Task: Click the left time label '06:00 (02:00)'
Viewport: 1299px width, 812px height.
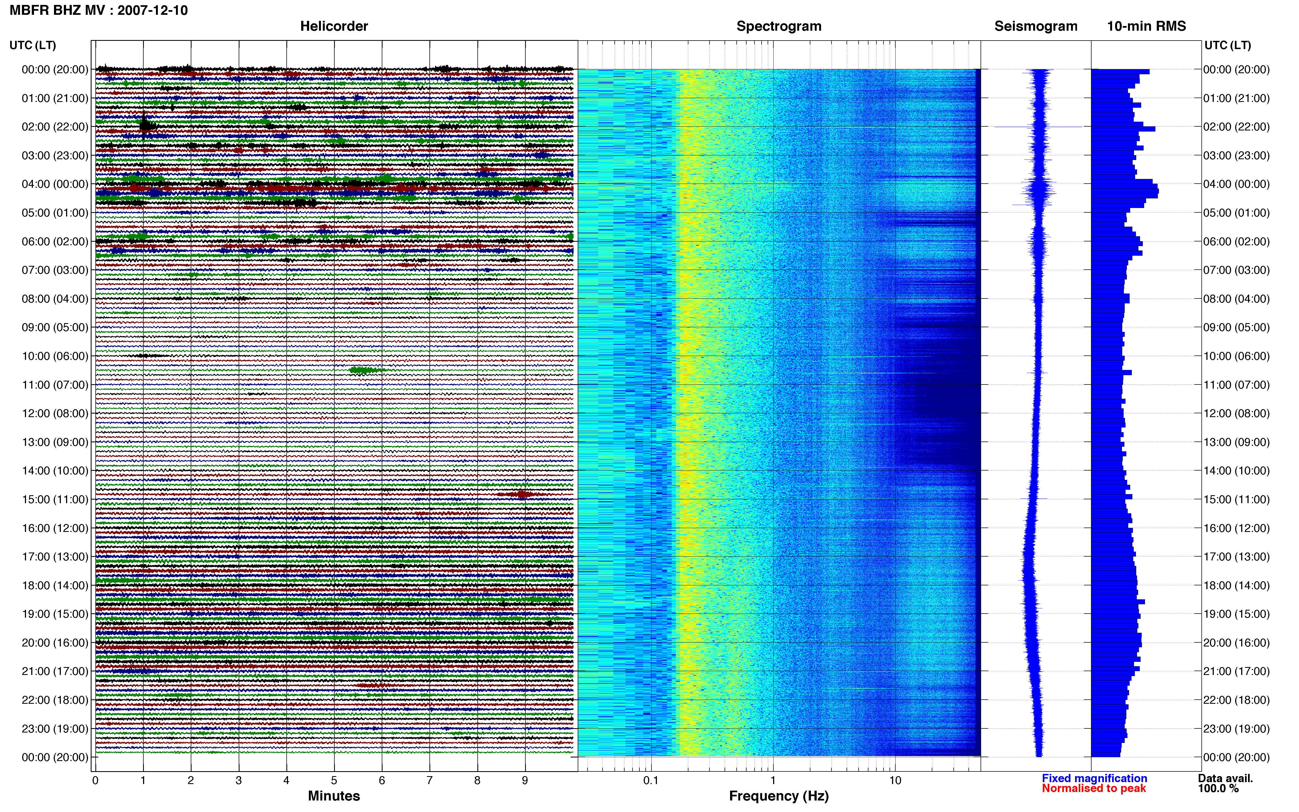Action: (55, 242)
